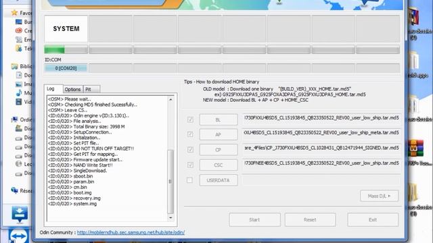The height and width of the screenshot is (243, 433).
Task: Open TeamViewer from the taskbar
Action: [x=18, y=236]
